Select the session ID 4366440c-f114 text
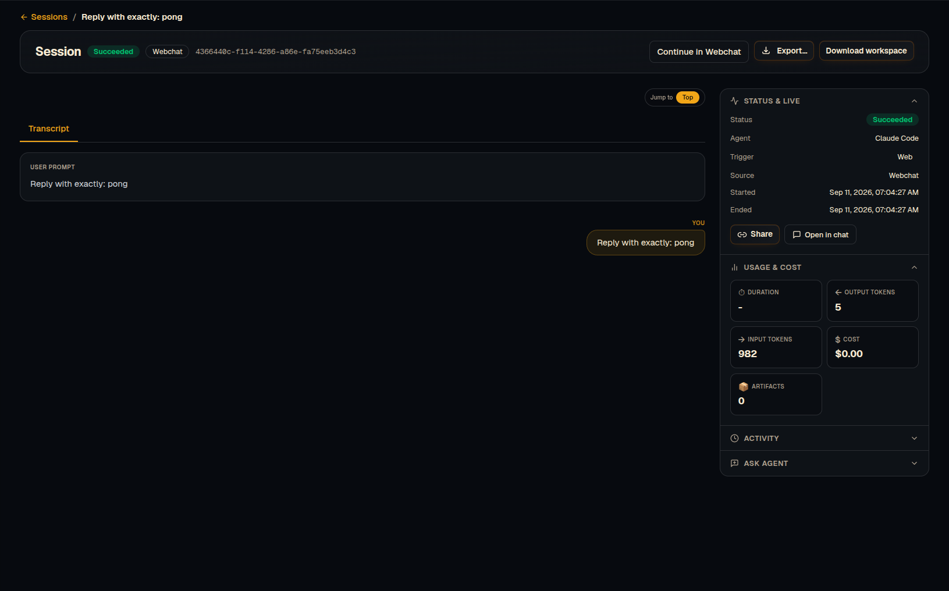The width and height of the screenshot is (949, 591). (x=275, y=52)
